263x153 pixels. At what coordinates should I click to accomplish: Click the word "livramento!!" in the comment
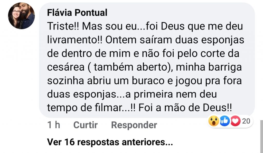point(74,40)
